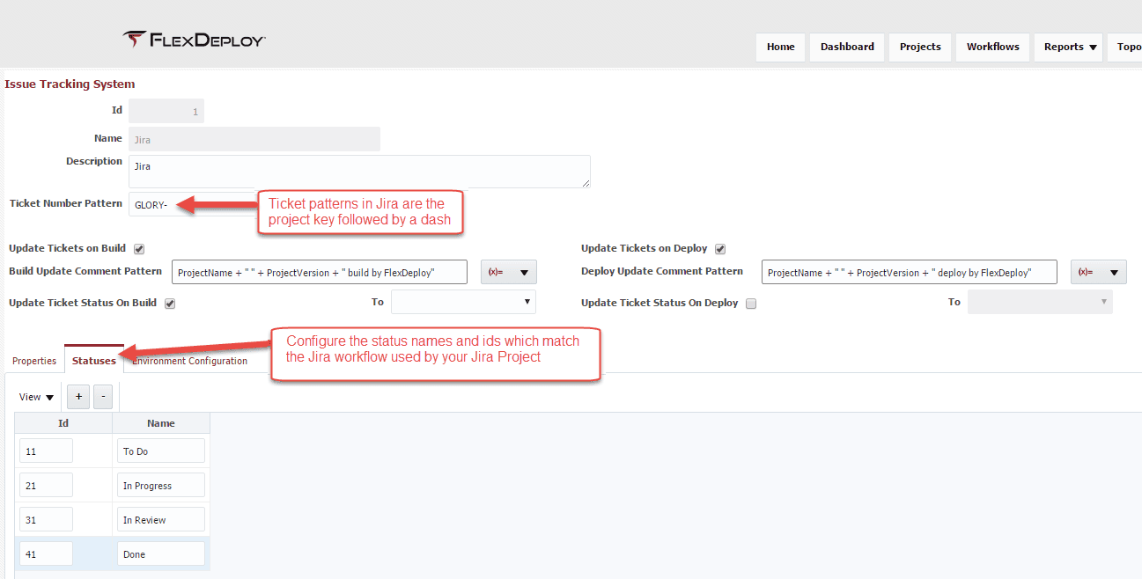Open the deploy status To dropdown
The height and width of the screenshot is (579, 1142).
coord(1040,302)
